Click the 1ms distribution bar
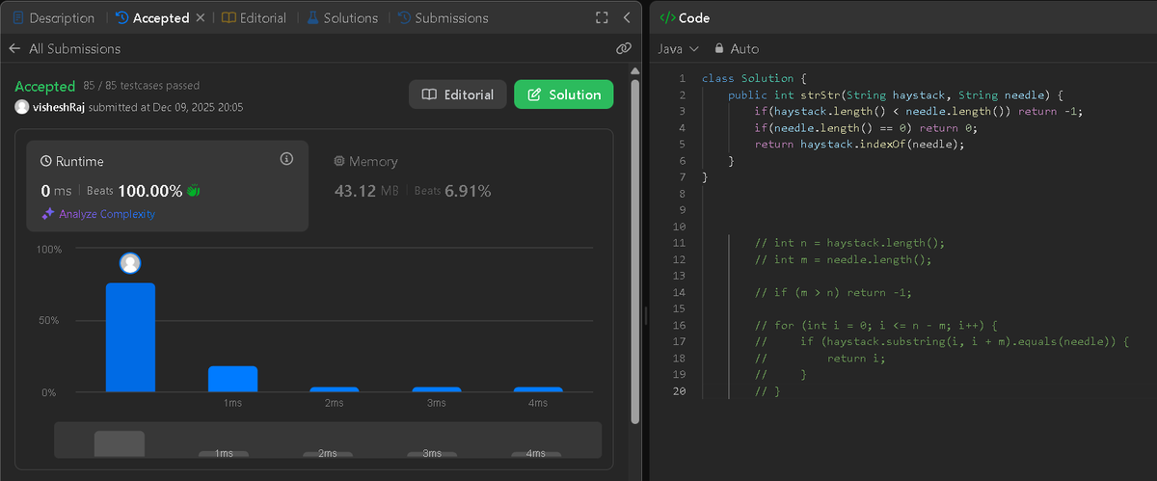 (x=232, y=379)
